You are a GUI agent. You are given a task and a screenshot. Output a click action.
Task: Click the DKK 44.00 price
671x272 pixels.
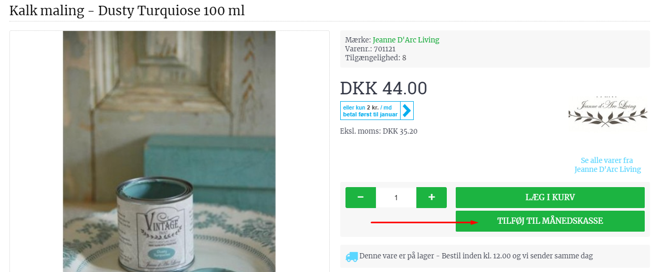click(x=384, y=88)
